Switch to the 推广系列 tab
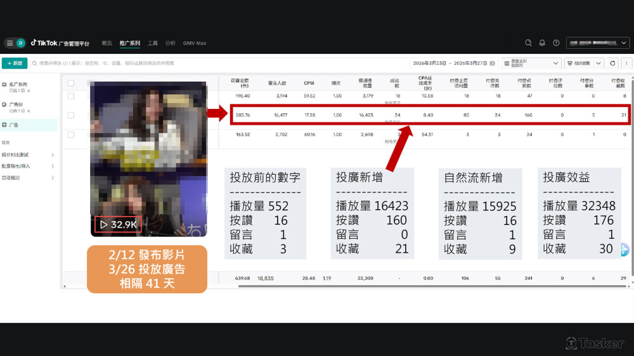 click(x=130, y=43)
